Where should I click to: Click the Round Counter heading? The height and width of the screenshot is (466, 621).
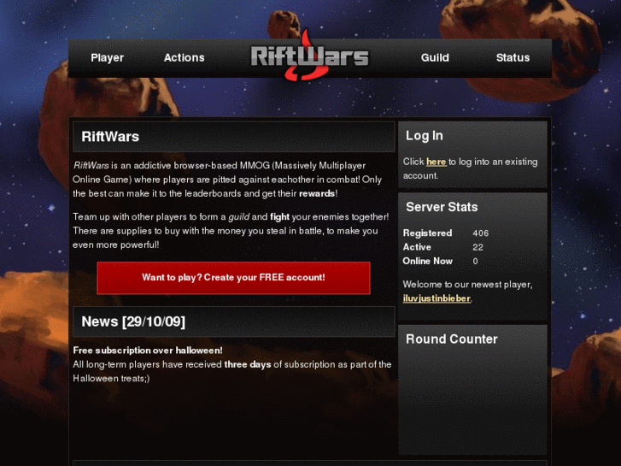pos(452,339)
